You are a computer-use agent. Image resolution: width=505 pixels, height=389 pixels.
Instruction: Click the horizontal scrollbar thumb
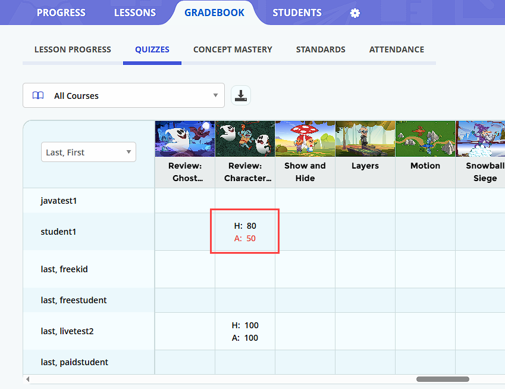pyautogui.click(x=443, y=379)
